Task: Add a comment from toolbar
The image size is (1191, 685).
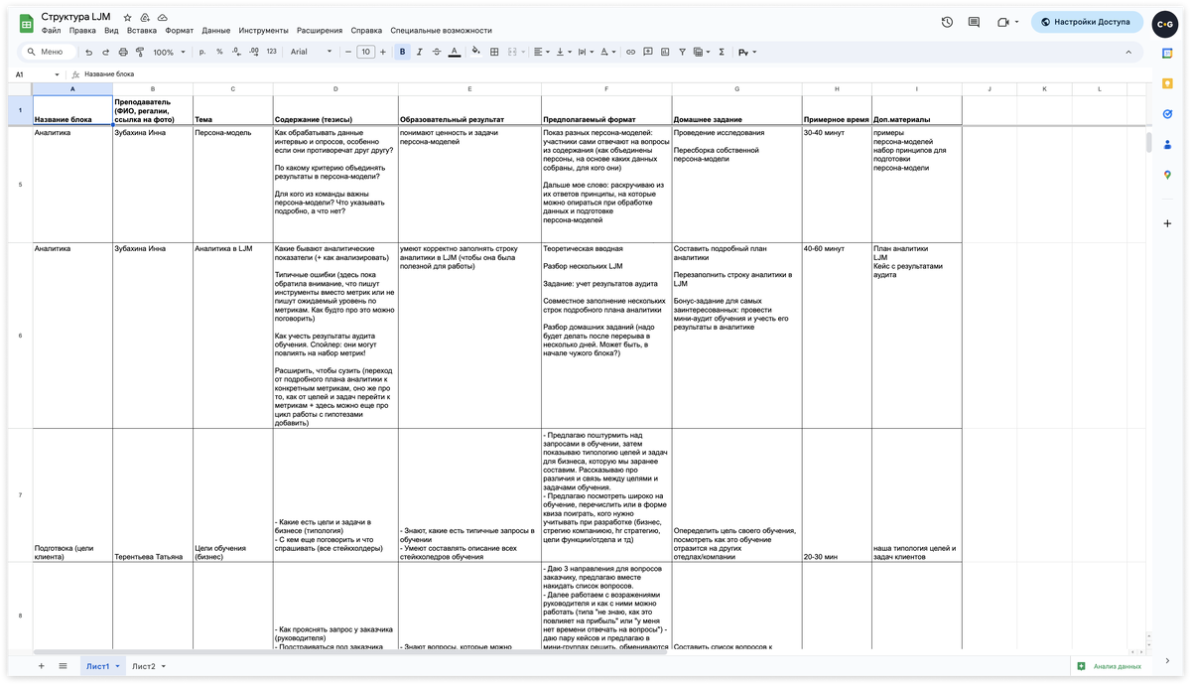Action: (648, 52)
